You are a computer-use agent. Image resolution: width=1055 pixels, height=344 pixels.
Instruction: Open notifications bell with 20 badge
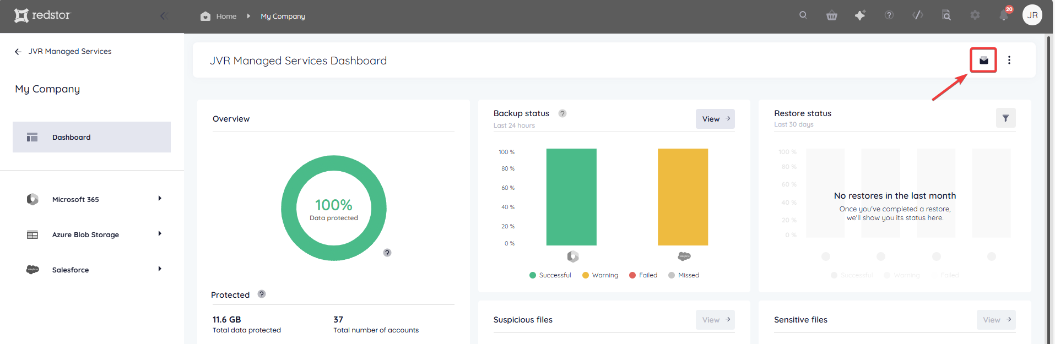(x=1004, y=14)
